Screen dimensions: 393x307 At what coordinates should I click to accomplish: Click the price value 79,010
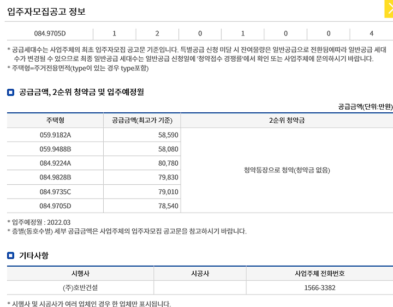168,192
